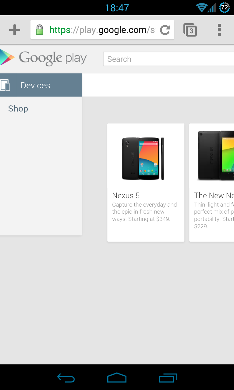Image resolution: width=234 pixels, height=390 pixels.
Task: Tap the Nexus 5 description text
Action: coord(144,212)
